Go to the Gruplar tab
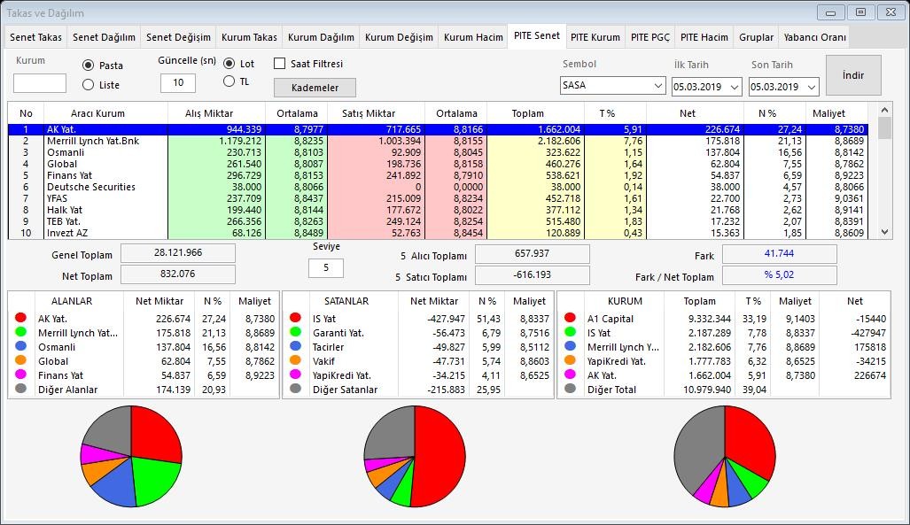 756,37
